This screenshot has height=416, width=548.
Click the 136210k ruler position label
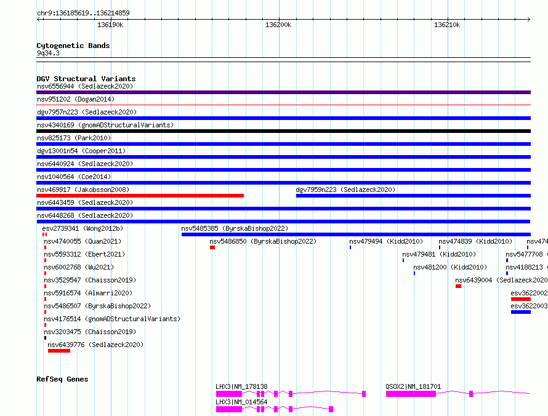coord(447,25)
